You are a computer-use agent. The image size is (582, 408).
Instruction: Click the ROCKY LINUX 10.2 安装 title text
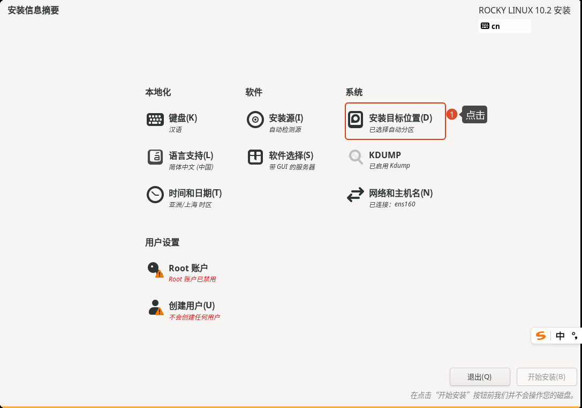[x=525, y=10]
